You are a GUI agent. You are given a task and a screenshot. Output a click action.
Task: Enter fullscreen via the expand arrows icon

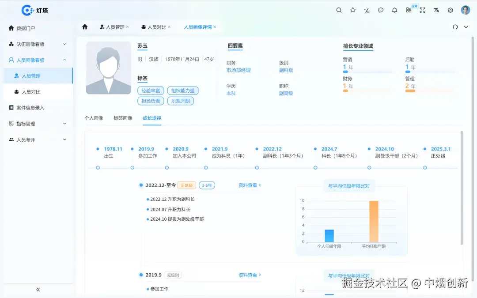tap(422, 10)
